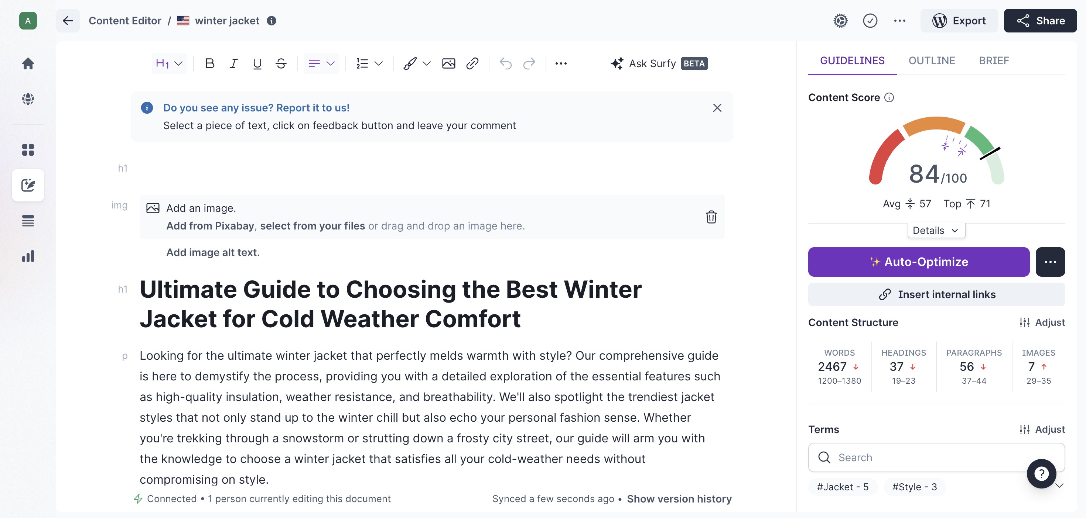Delete the image placeholder with trash icon
This screenshot has height=518, width=1086.
pos(711,217)
